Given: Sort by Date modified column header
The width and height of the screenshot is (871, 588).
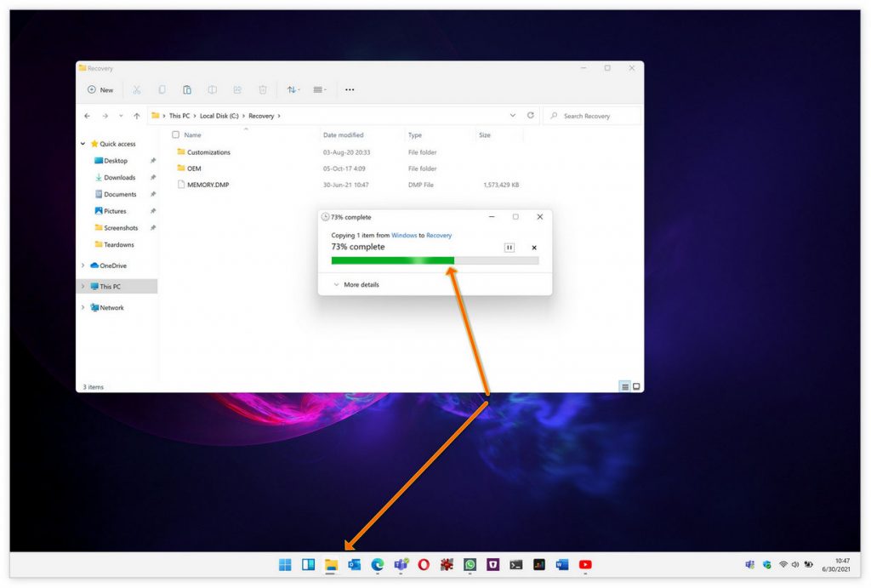Looking at the screenshot, I should [x=344, y=135].
